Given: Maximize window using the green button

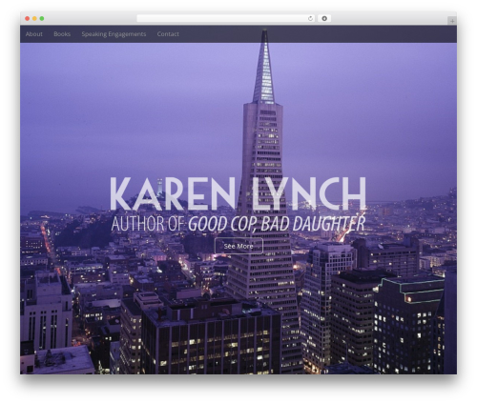Looking at the screenshot, I should click(x=42, y=19).
